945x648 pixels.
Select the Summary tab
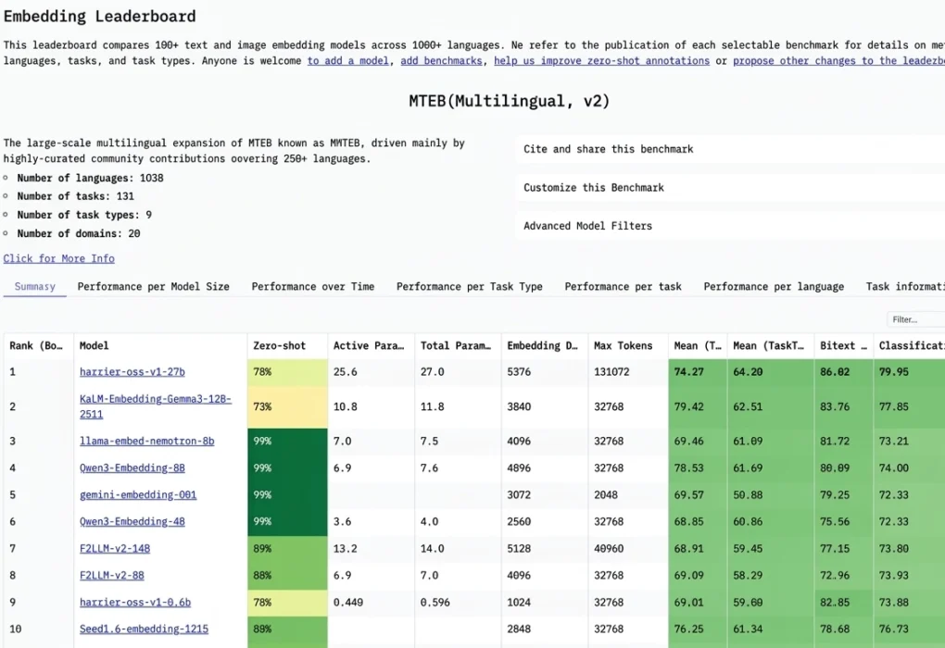33,287
